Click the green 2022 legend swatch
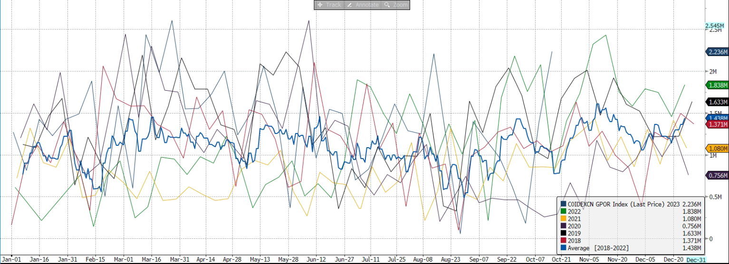Image resolution: width=729 pixels, height=264 pixels. (563, 211)
